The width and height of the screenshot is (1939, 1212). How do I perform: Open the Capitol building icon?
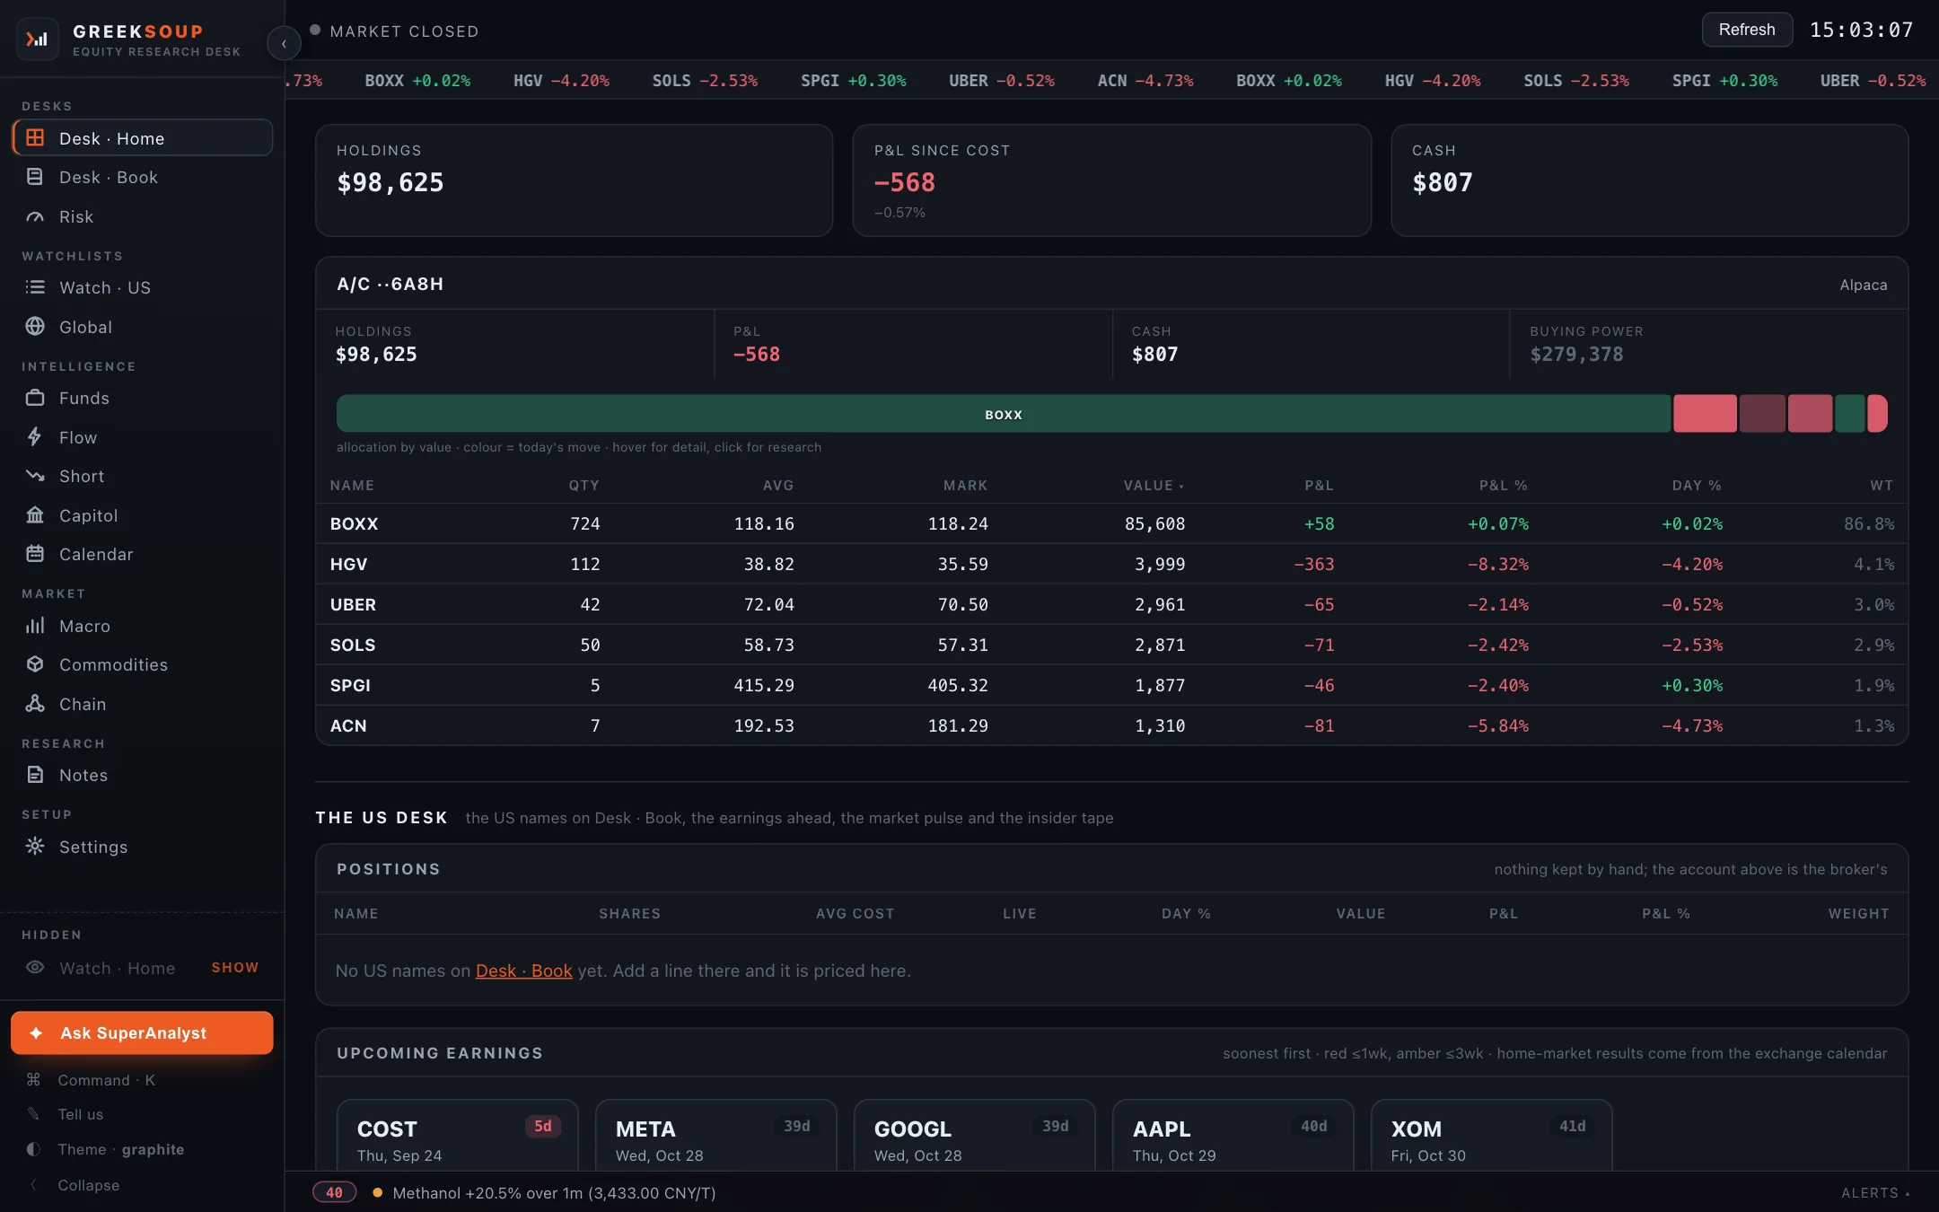click(x=35, y=515)
